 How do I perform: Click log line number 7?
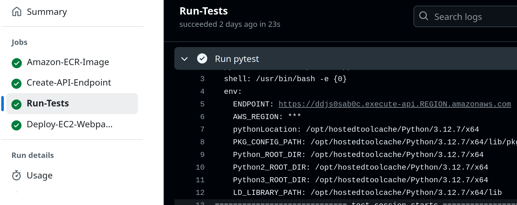(202, 130)
